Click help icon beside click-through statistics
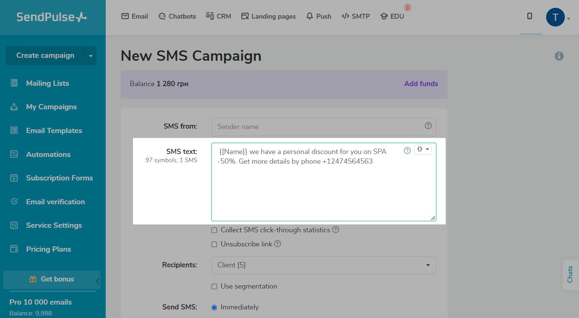This screenshot has height=318, width=579. point(335,230)
